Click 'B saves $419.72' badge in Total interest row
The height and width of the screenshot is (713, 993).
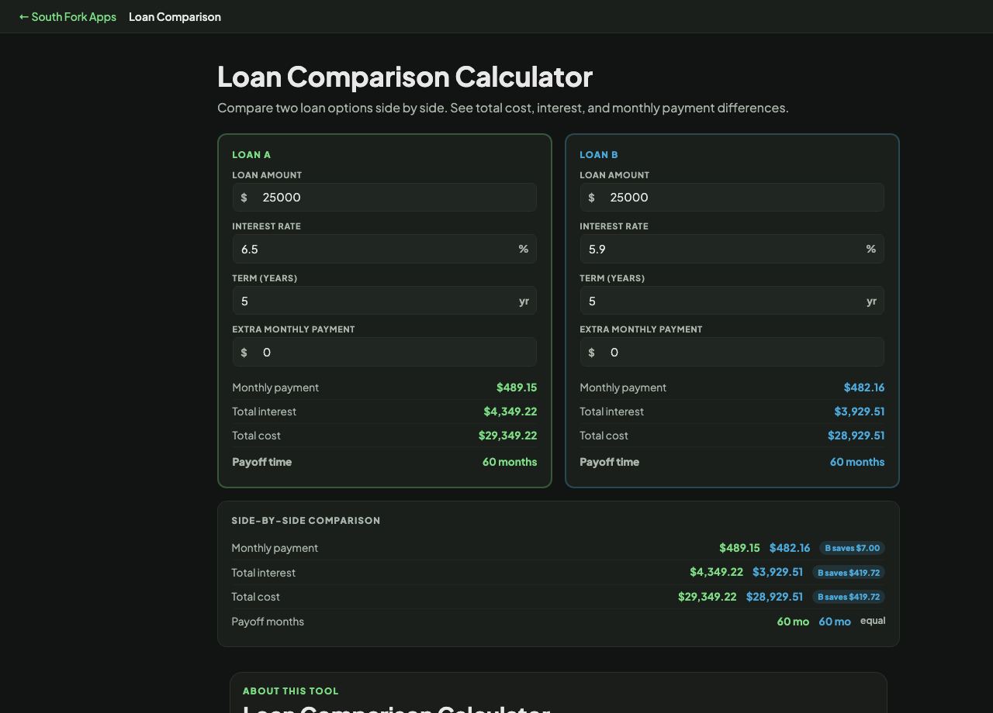click(849, 573)
